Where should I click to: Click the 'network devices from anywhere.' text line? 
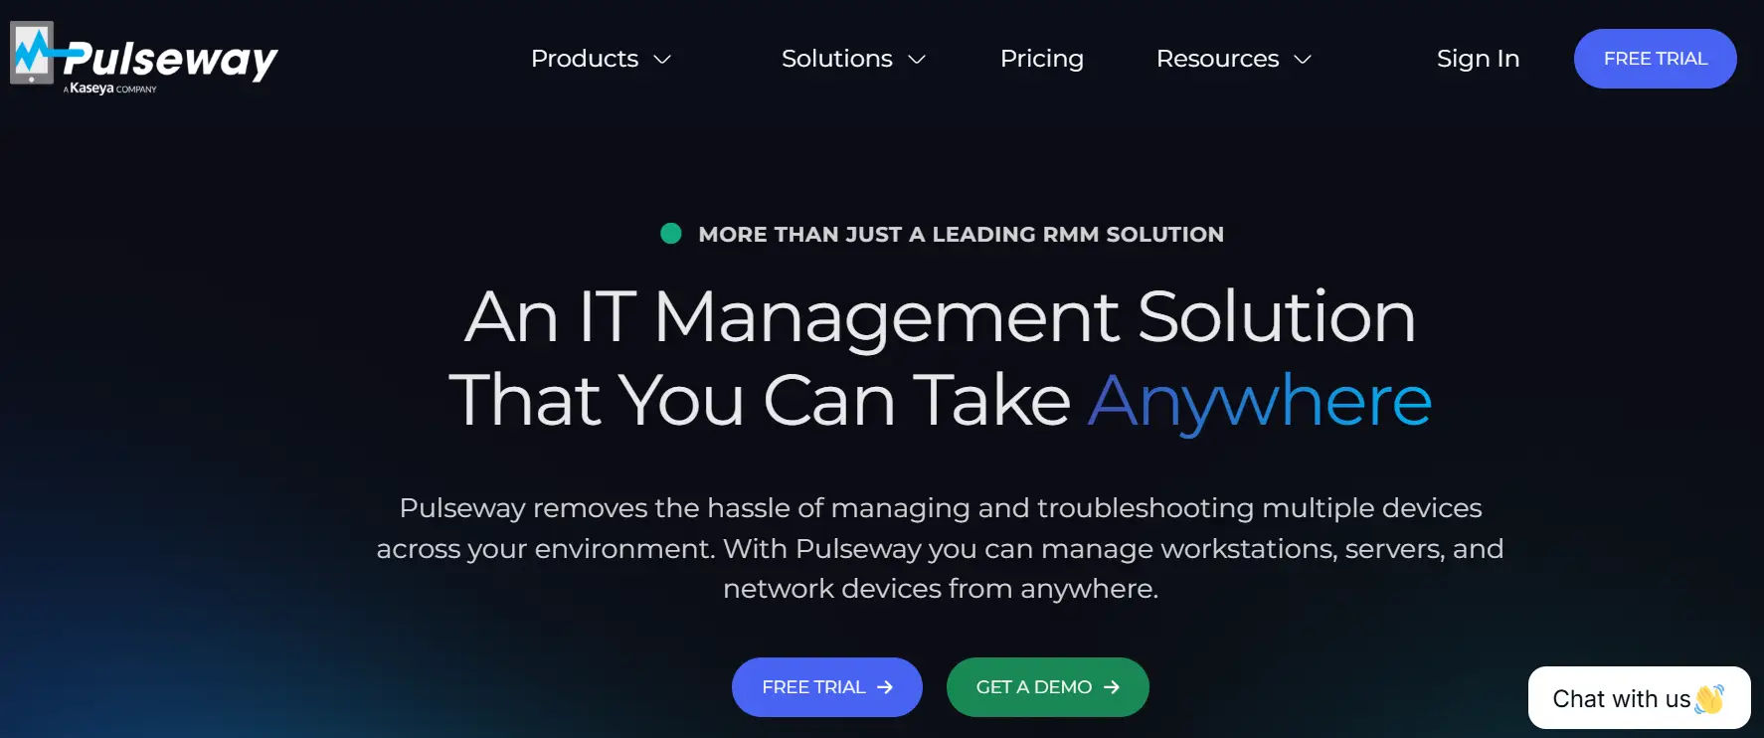(x=941, y=589)
